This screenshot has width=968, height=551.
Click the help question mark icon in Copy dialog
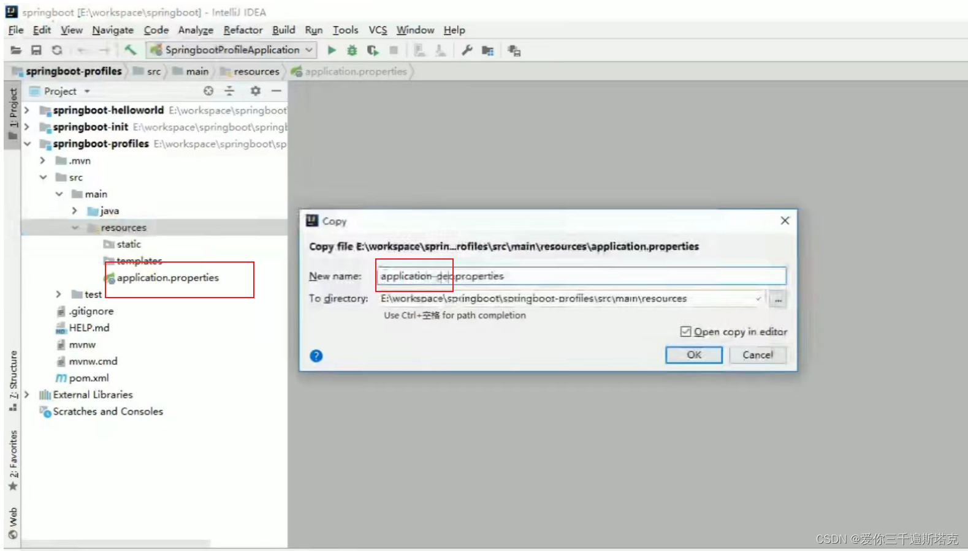pyautogui.click(x=316, y=356)
